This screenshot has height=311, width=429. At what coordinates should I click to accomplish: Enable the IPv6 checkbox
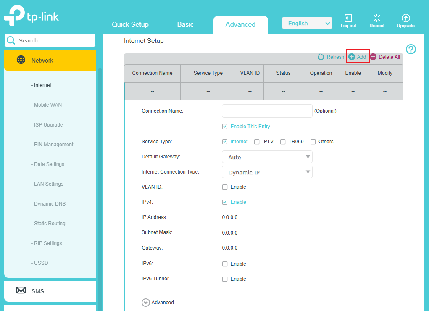click(x=225, y=264)
